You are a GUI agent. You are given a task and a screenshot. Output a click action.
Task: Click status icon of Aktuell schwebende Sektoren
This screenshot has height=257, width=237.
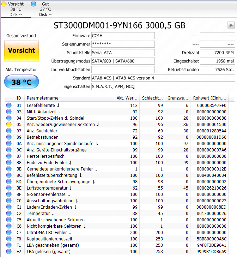[x=9, y=220]
